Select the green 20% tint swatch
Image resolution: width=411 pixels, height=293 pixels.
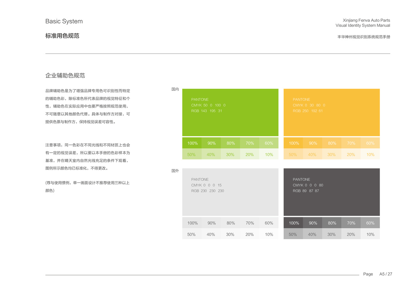pyautogui.click(x=250, y=154)
